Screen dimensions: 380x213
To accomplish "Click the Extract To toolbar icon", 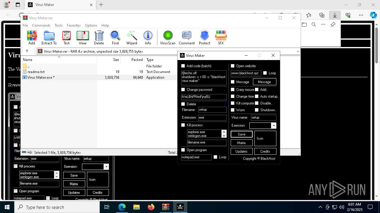I will point(49,38).
